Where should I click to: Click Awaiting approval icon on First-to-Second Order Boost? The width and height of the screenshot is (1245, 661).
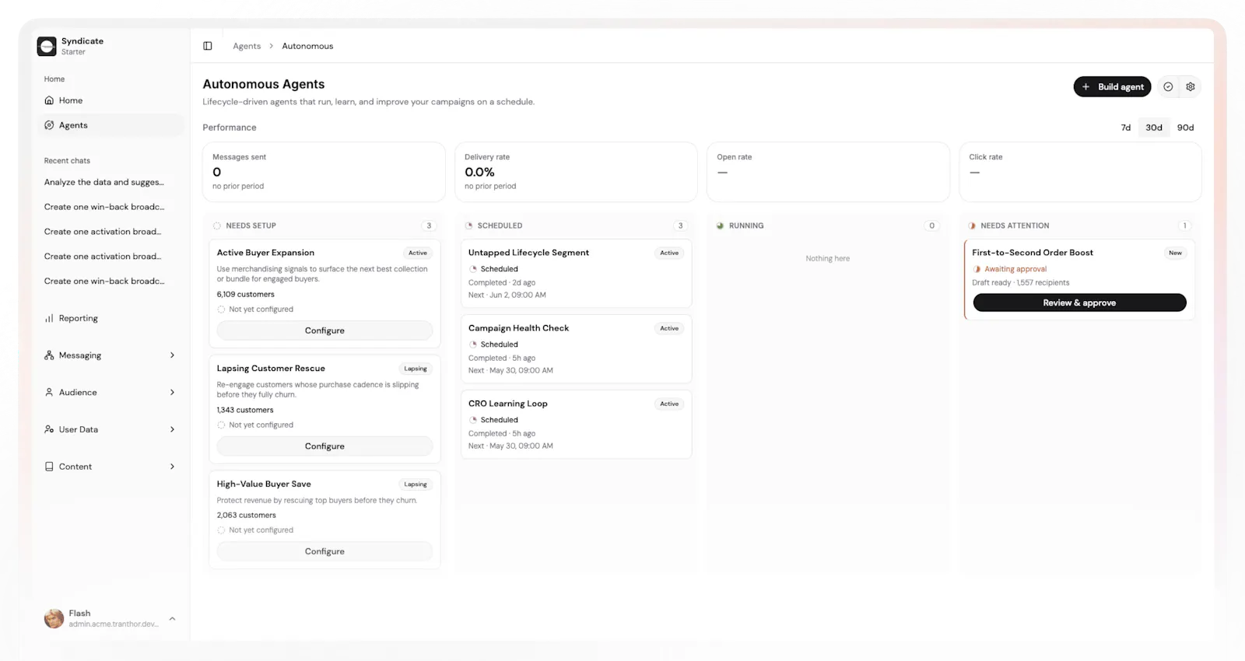click(x=977, y=269)
